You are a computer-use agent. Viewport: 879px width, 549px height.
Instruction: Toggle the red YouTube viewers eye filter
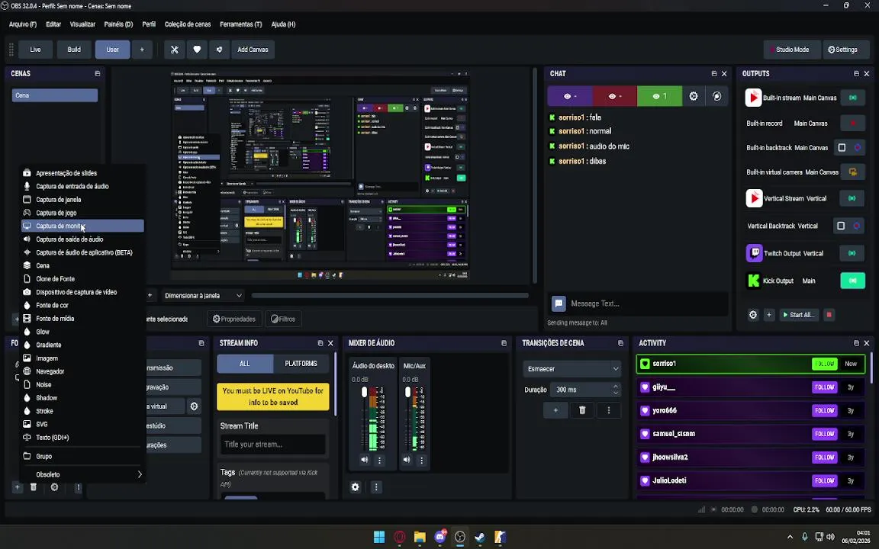pyautogui.click(x=614, y=96)
